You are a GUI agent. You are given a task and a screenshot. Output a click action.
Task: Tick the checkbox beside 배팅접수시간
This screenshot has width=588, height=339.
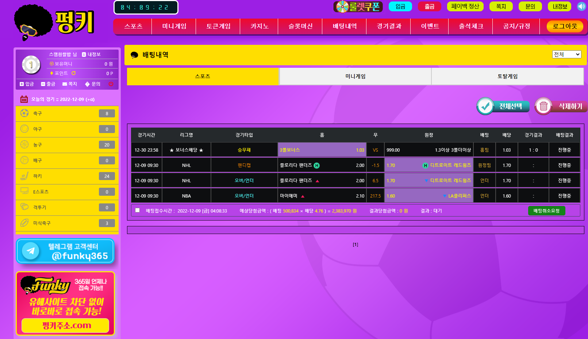pos(137,210)
